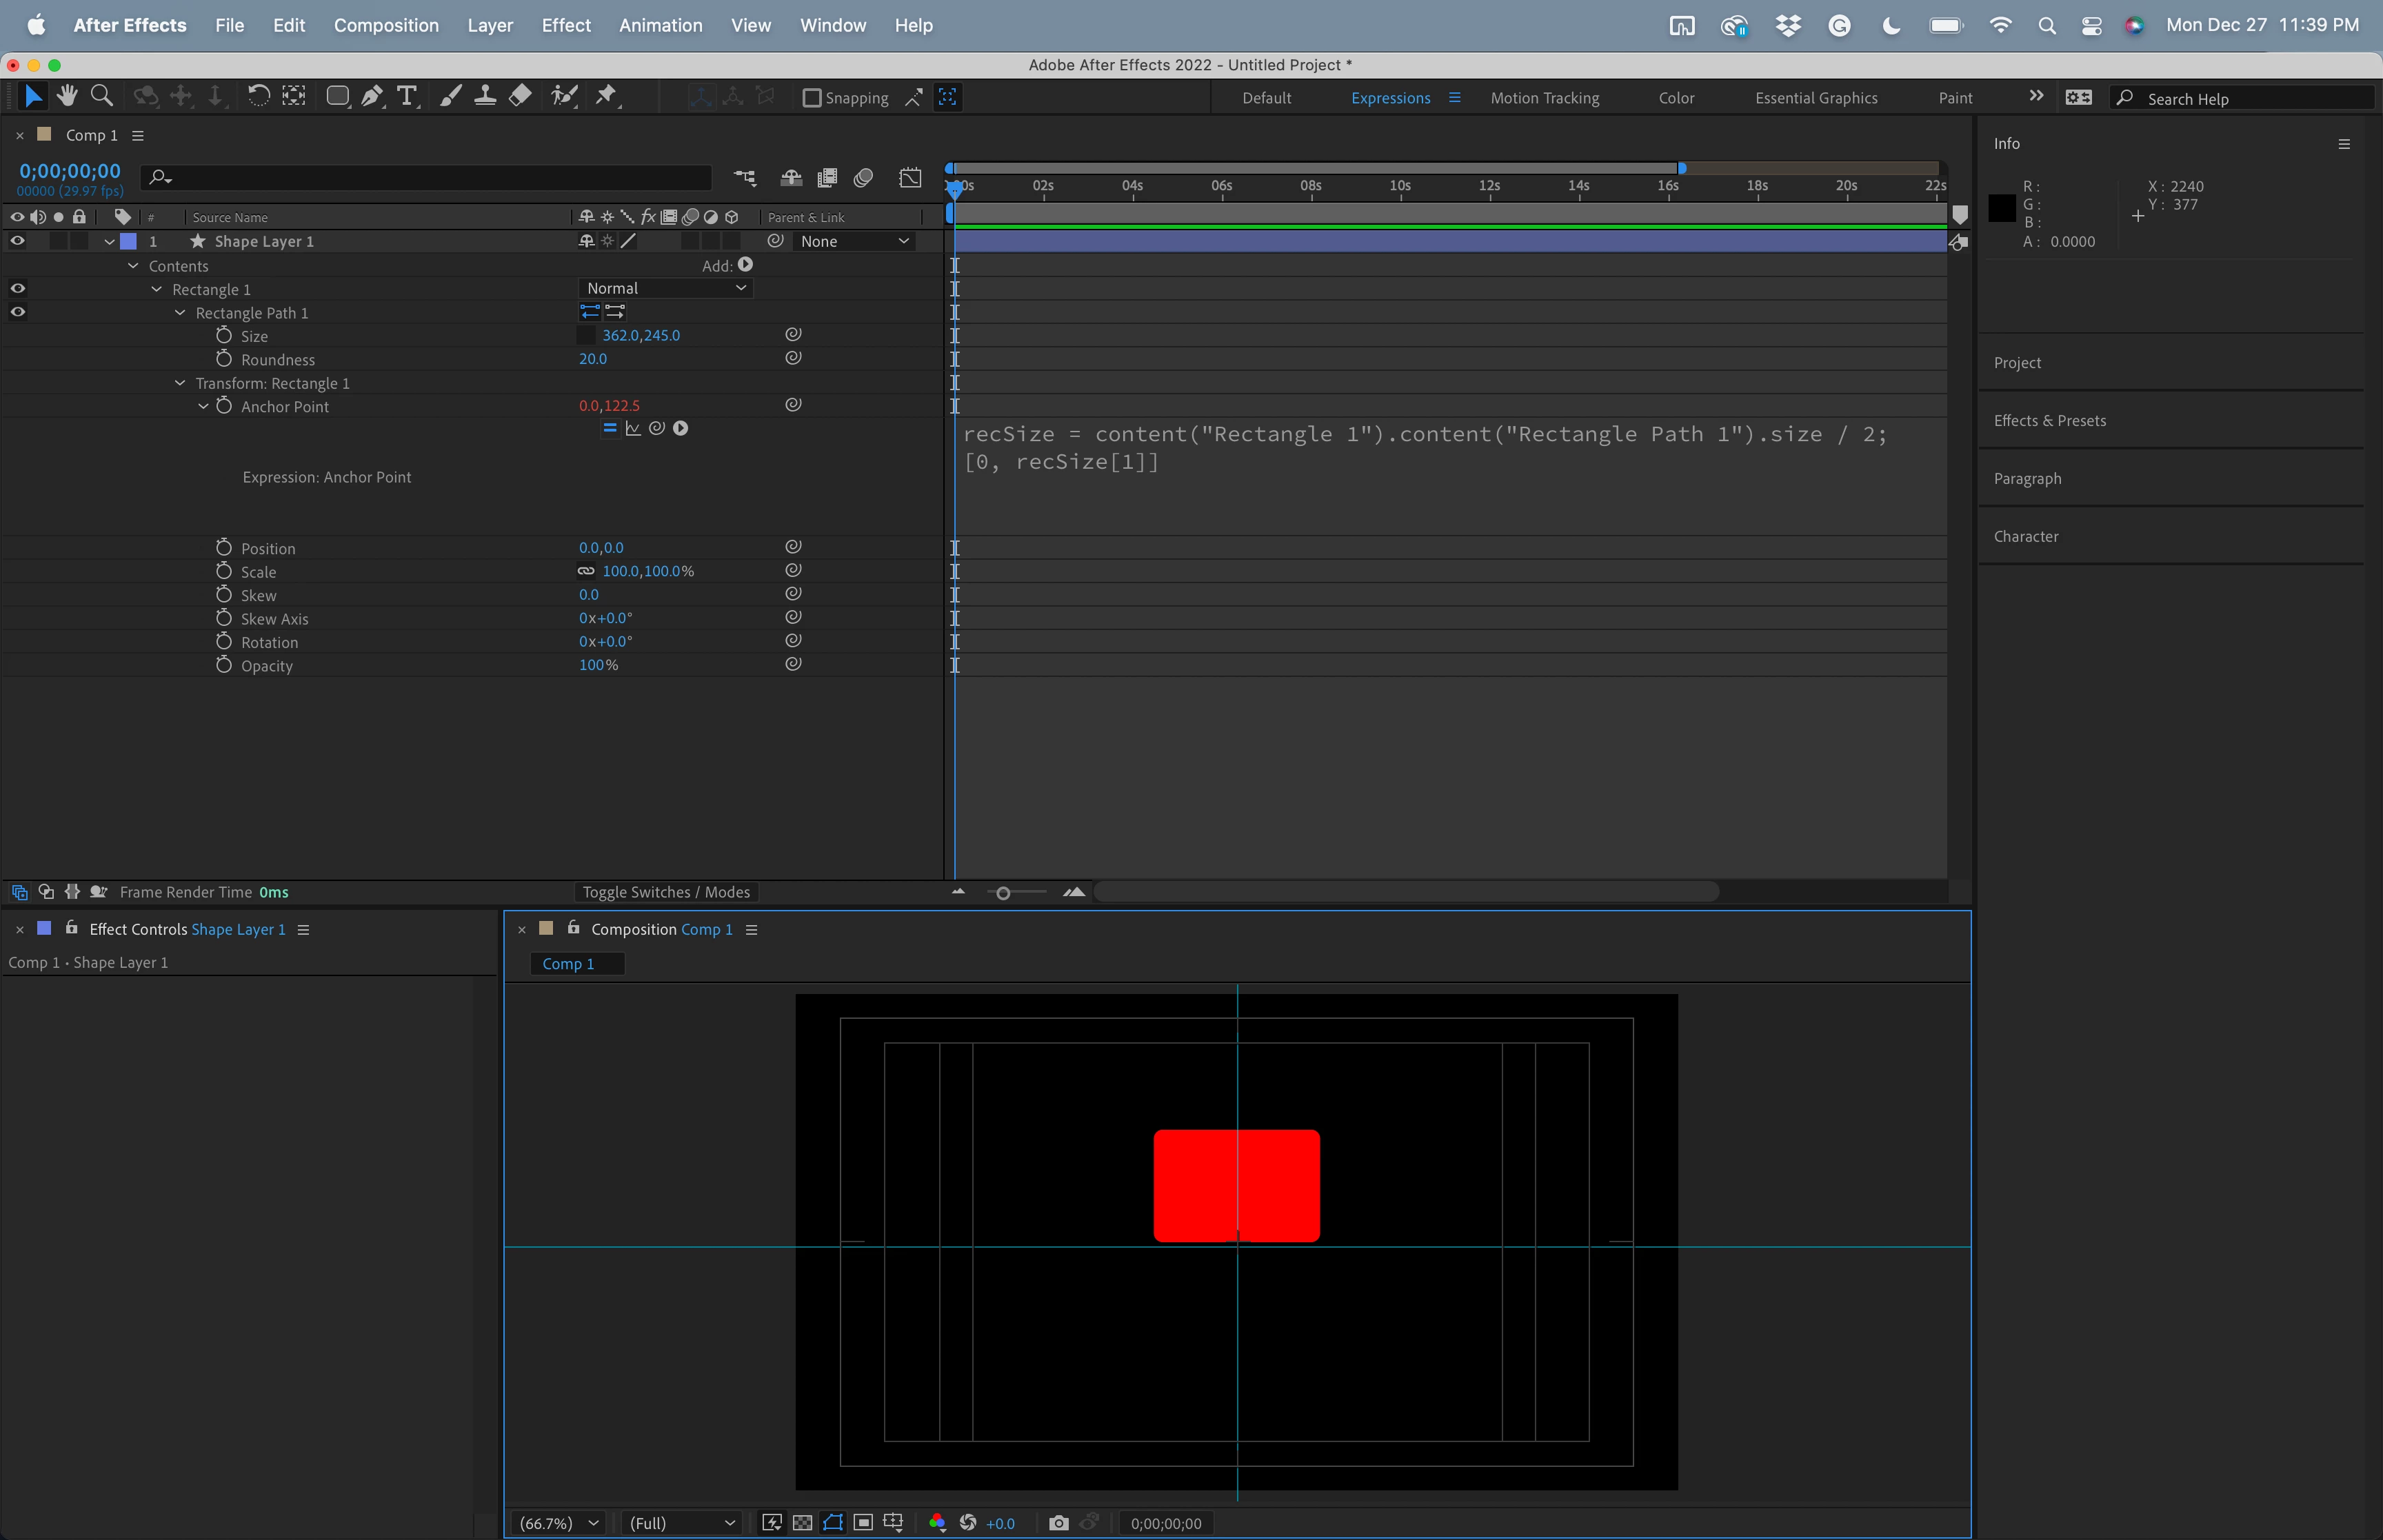Viewport: 2383px width, 1540px height.
Task: Collapse the Contents group
Action: [133, 266]
